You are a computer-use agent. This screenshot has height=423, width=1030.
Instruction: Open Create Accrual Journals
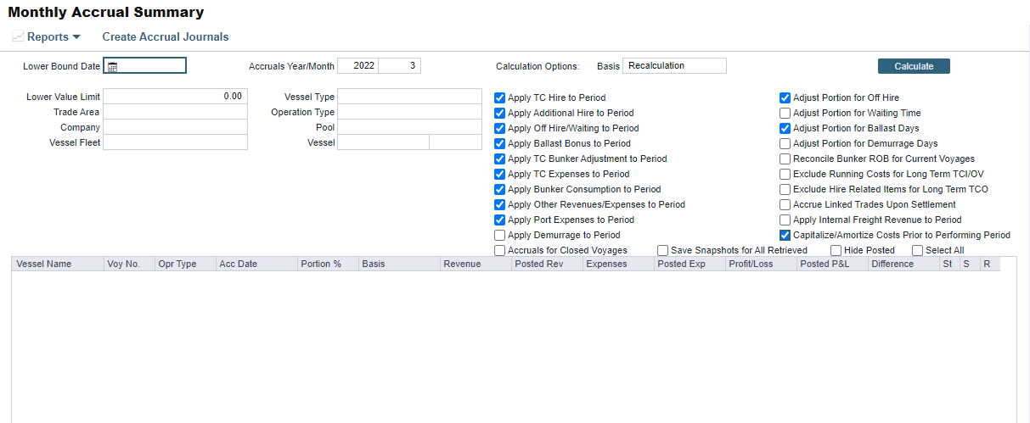165,37
